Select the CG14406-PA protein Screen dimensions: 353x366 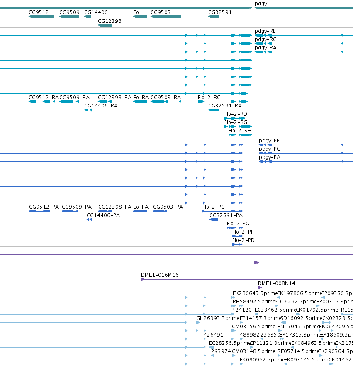click(x=89, y=220)
